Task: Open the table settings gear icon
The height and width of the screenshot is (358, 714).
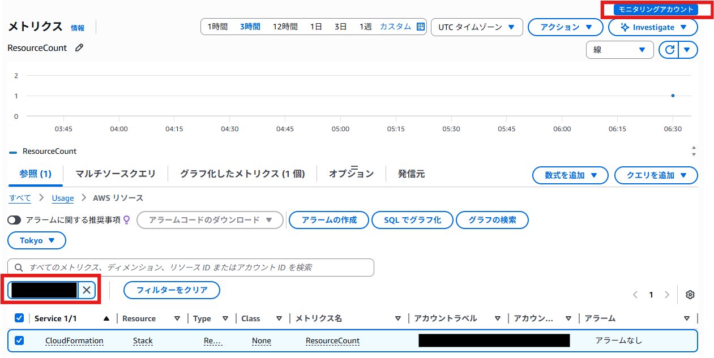Action: (x=690, y=295)
